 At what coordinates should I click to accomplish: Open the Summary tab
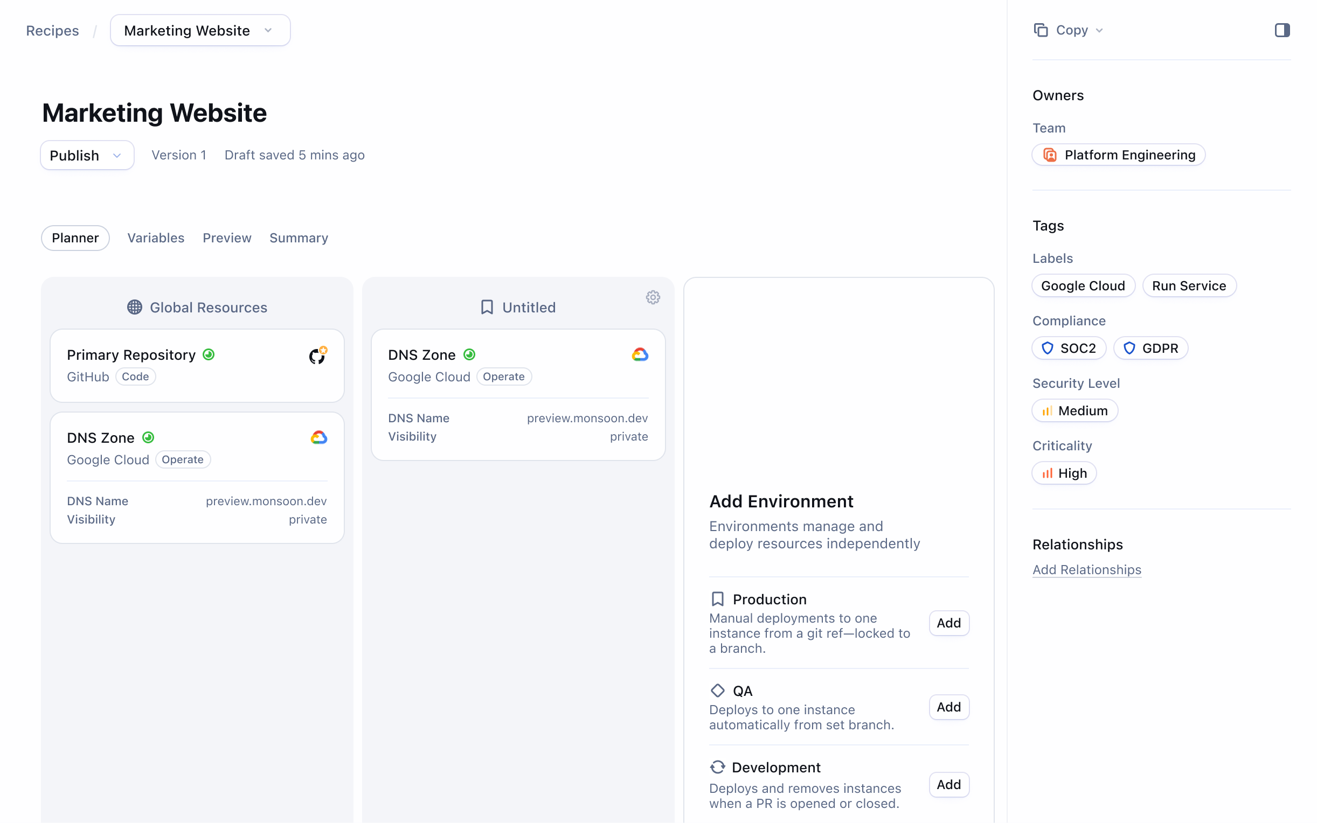(299, 238)
